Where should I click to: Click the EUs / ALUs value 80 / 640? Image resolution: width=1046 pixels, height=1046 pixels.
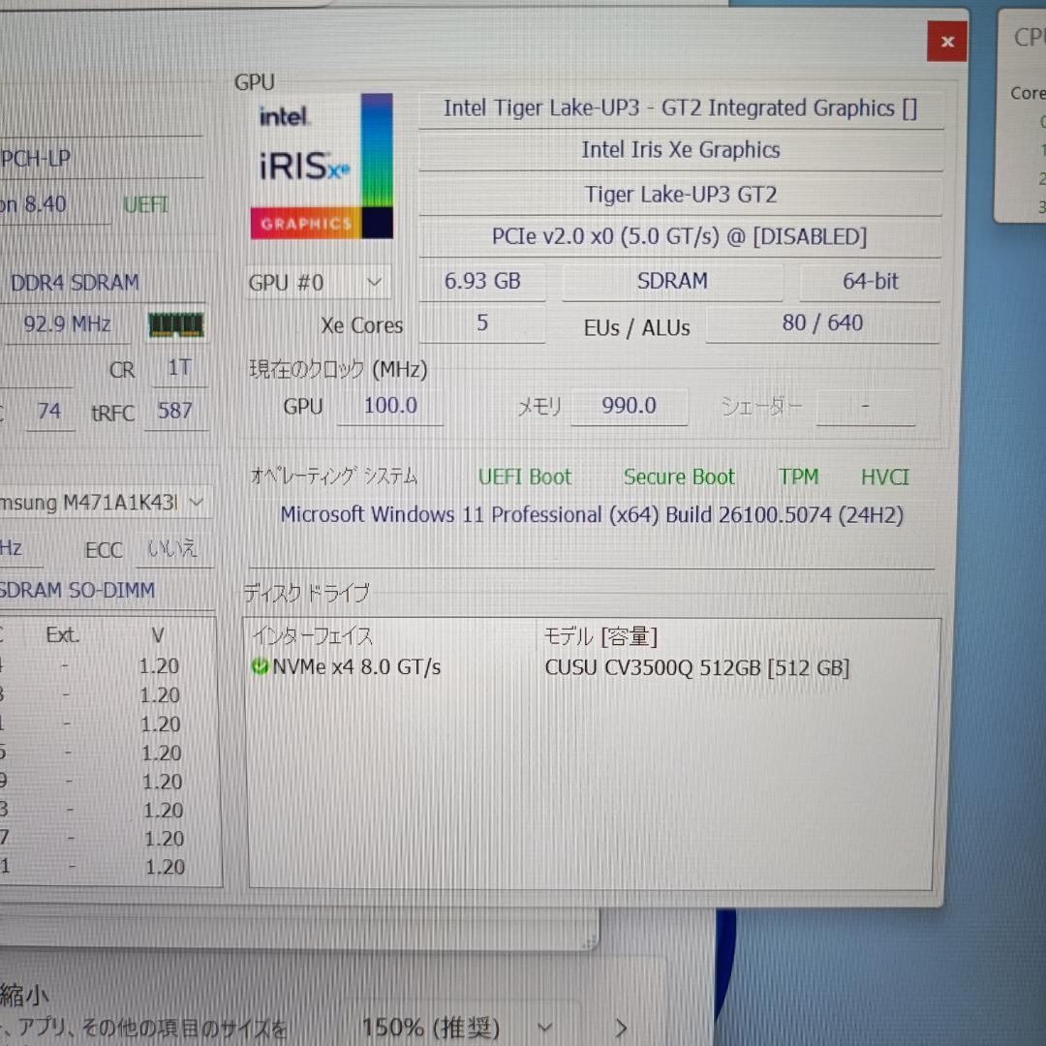[822, 323]
